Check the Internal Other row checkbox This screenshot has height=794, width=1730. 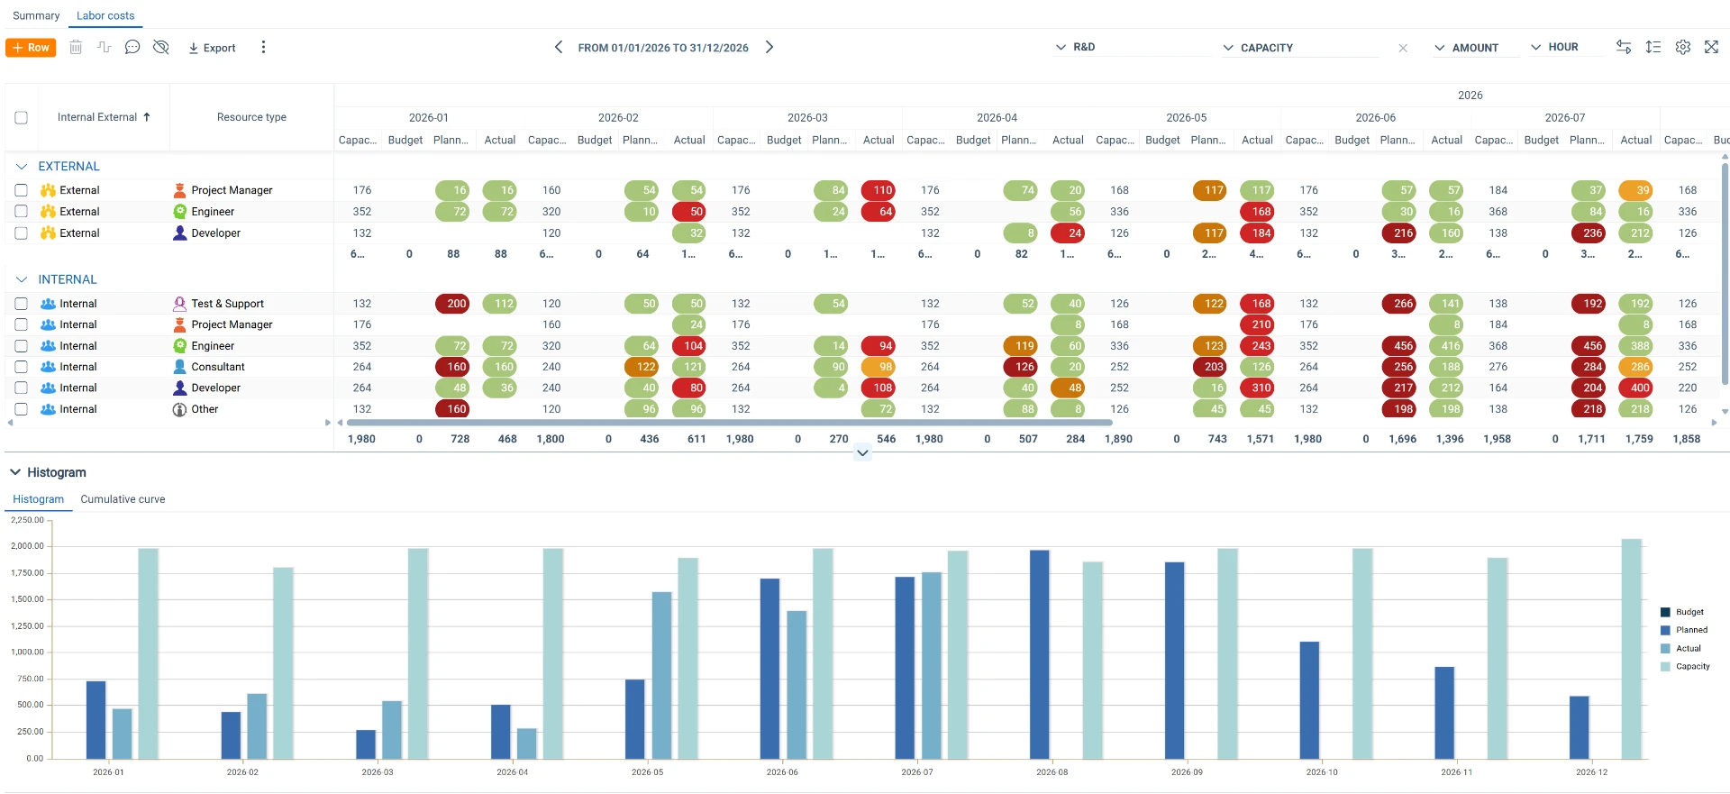(x=22, y=409)
